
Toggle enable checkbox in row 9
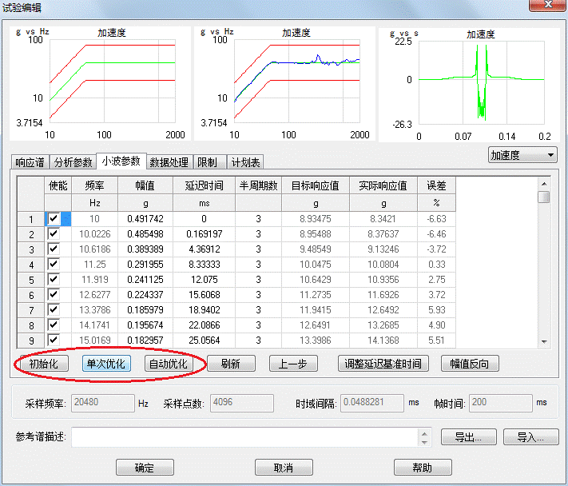click(x=54, y=340)
